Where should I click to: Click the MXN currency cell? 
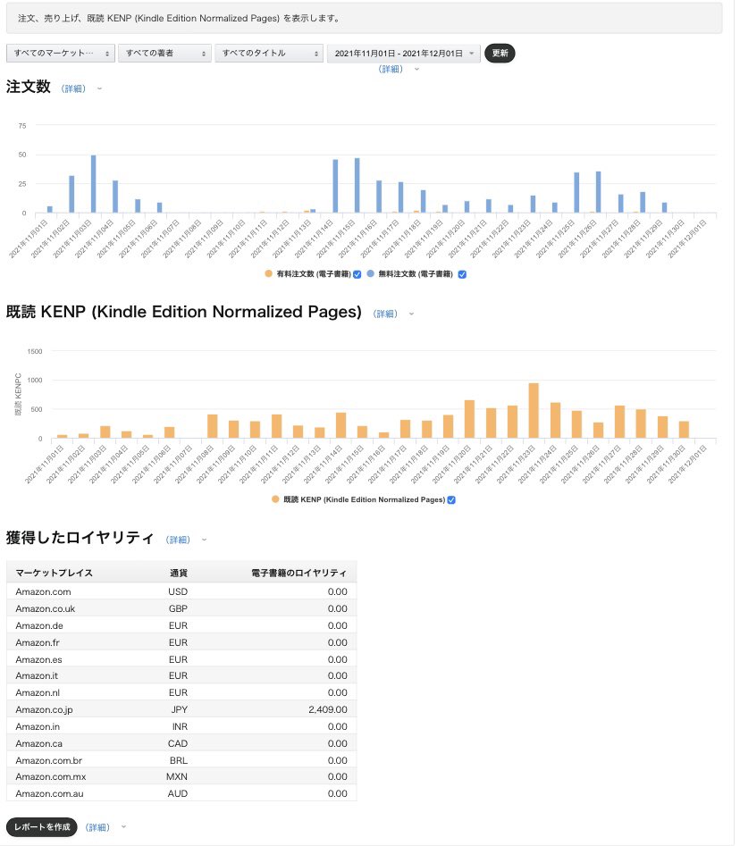tap(177, 776)
